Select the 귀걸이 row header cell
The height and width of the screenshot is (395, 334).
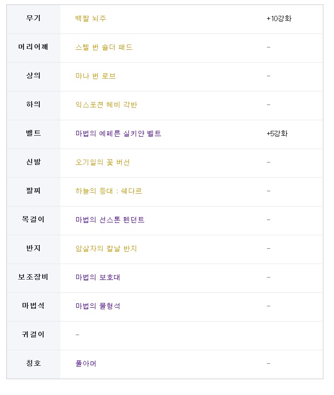pos(34,336)
